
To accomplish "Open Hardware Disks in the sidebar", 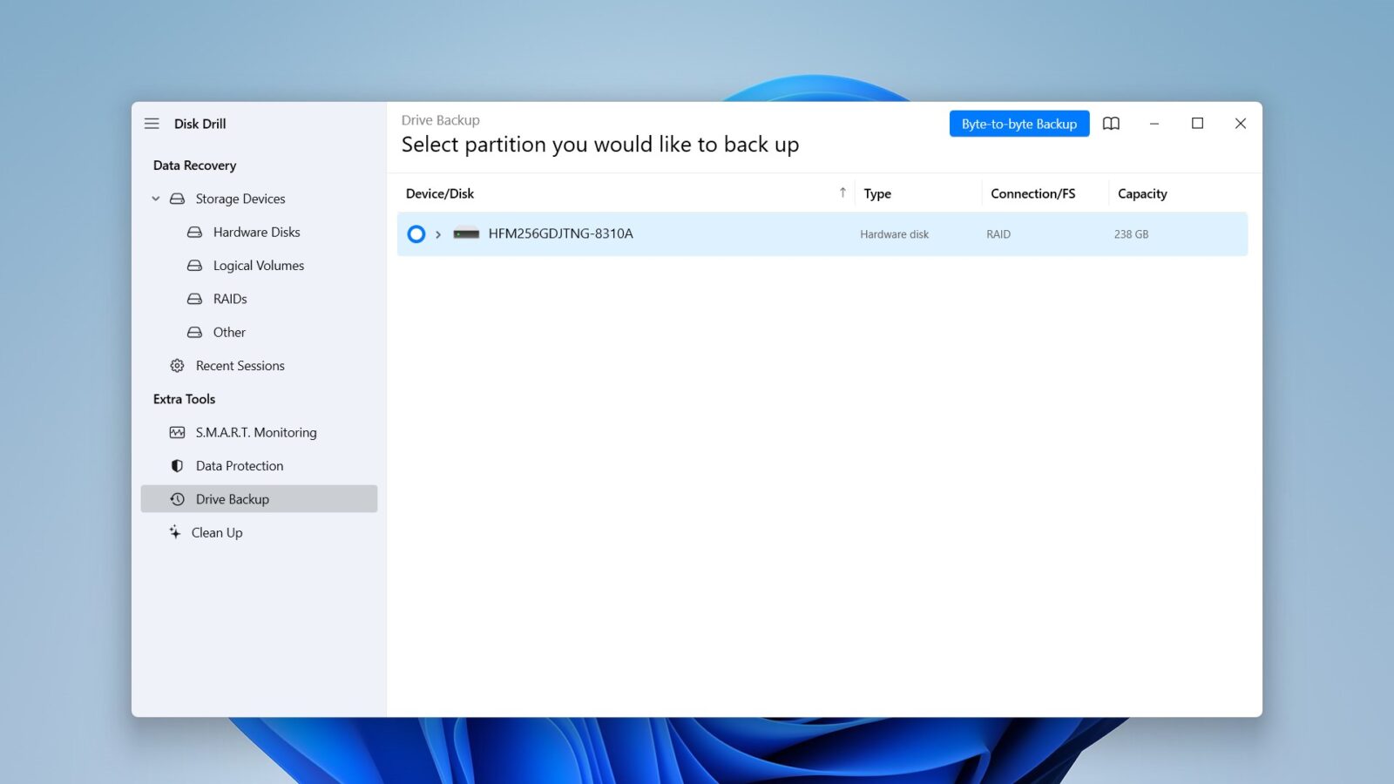I will [256, 233].
